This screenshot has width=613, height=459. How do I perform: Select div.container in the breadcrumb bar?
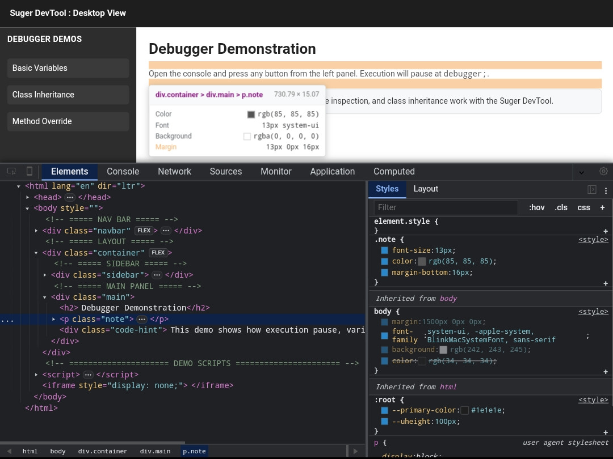coord(102,451)
